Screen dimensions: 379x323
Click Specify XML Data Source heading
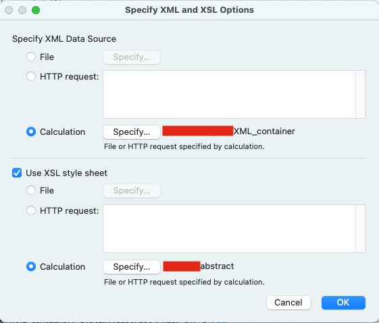(64, 39)
